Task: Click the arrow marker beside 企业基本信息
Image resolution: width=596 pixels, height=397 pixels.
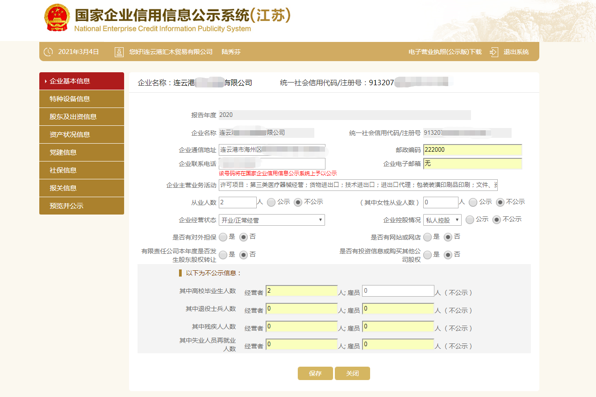Action: [x=46, y=81]
